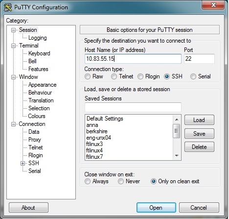Open the Connection category
The image size is (229, 219).
[x=32, y=124]
